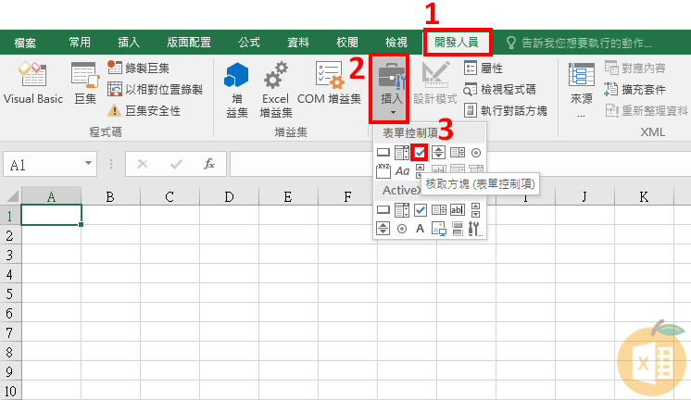The width and height of the screenshot is (691, 400).
Task: Insert ActiveX List Box control
Action: (439, 209)
